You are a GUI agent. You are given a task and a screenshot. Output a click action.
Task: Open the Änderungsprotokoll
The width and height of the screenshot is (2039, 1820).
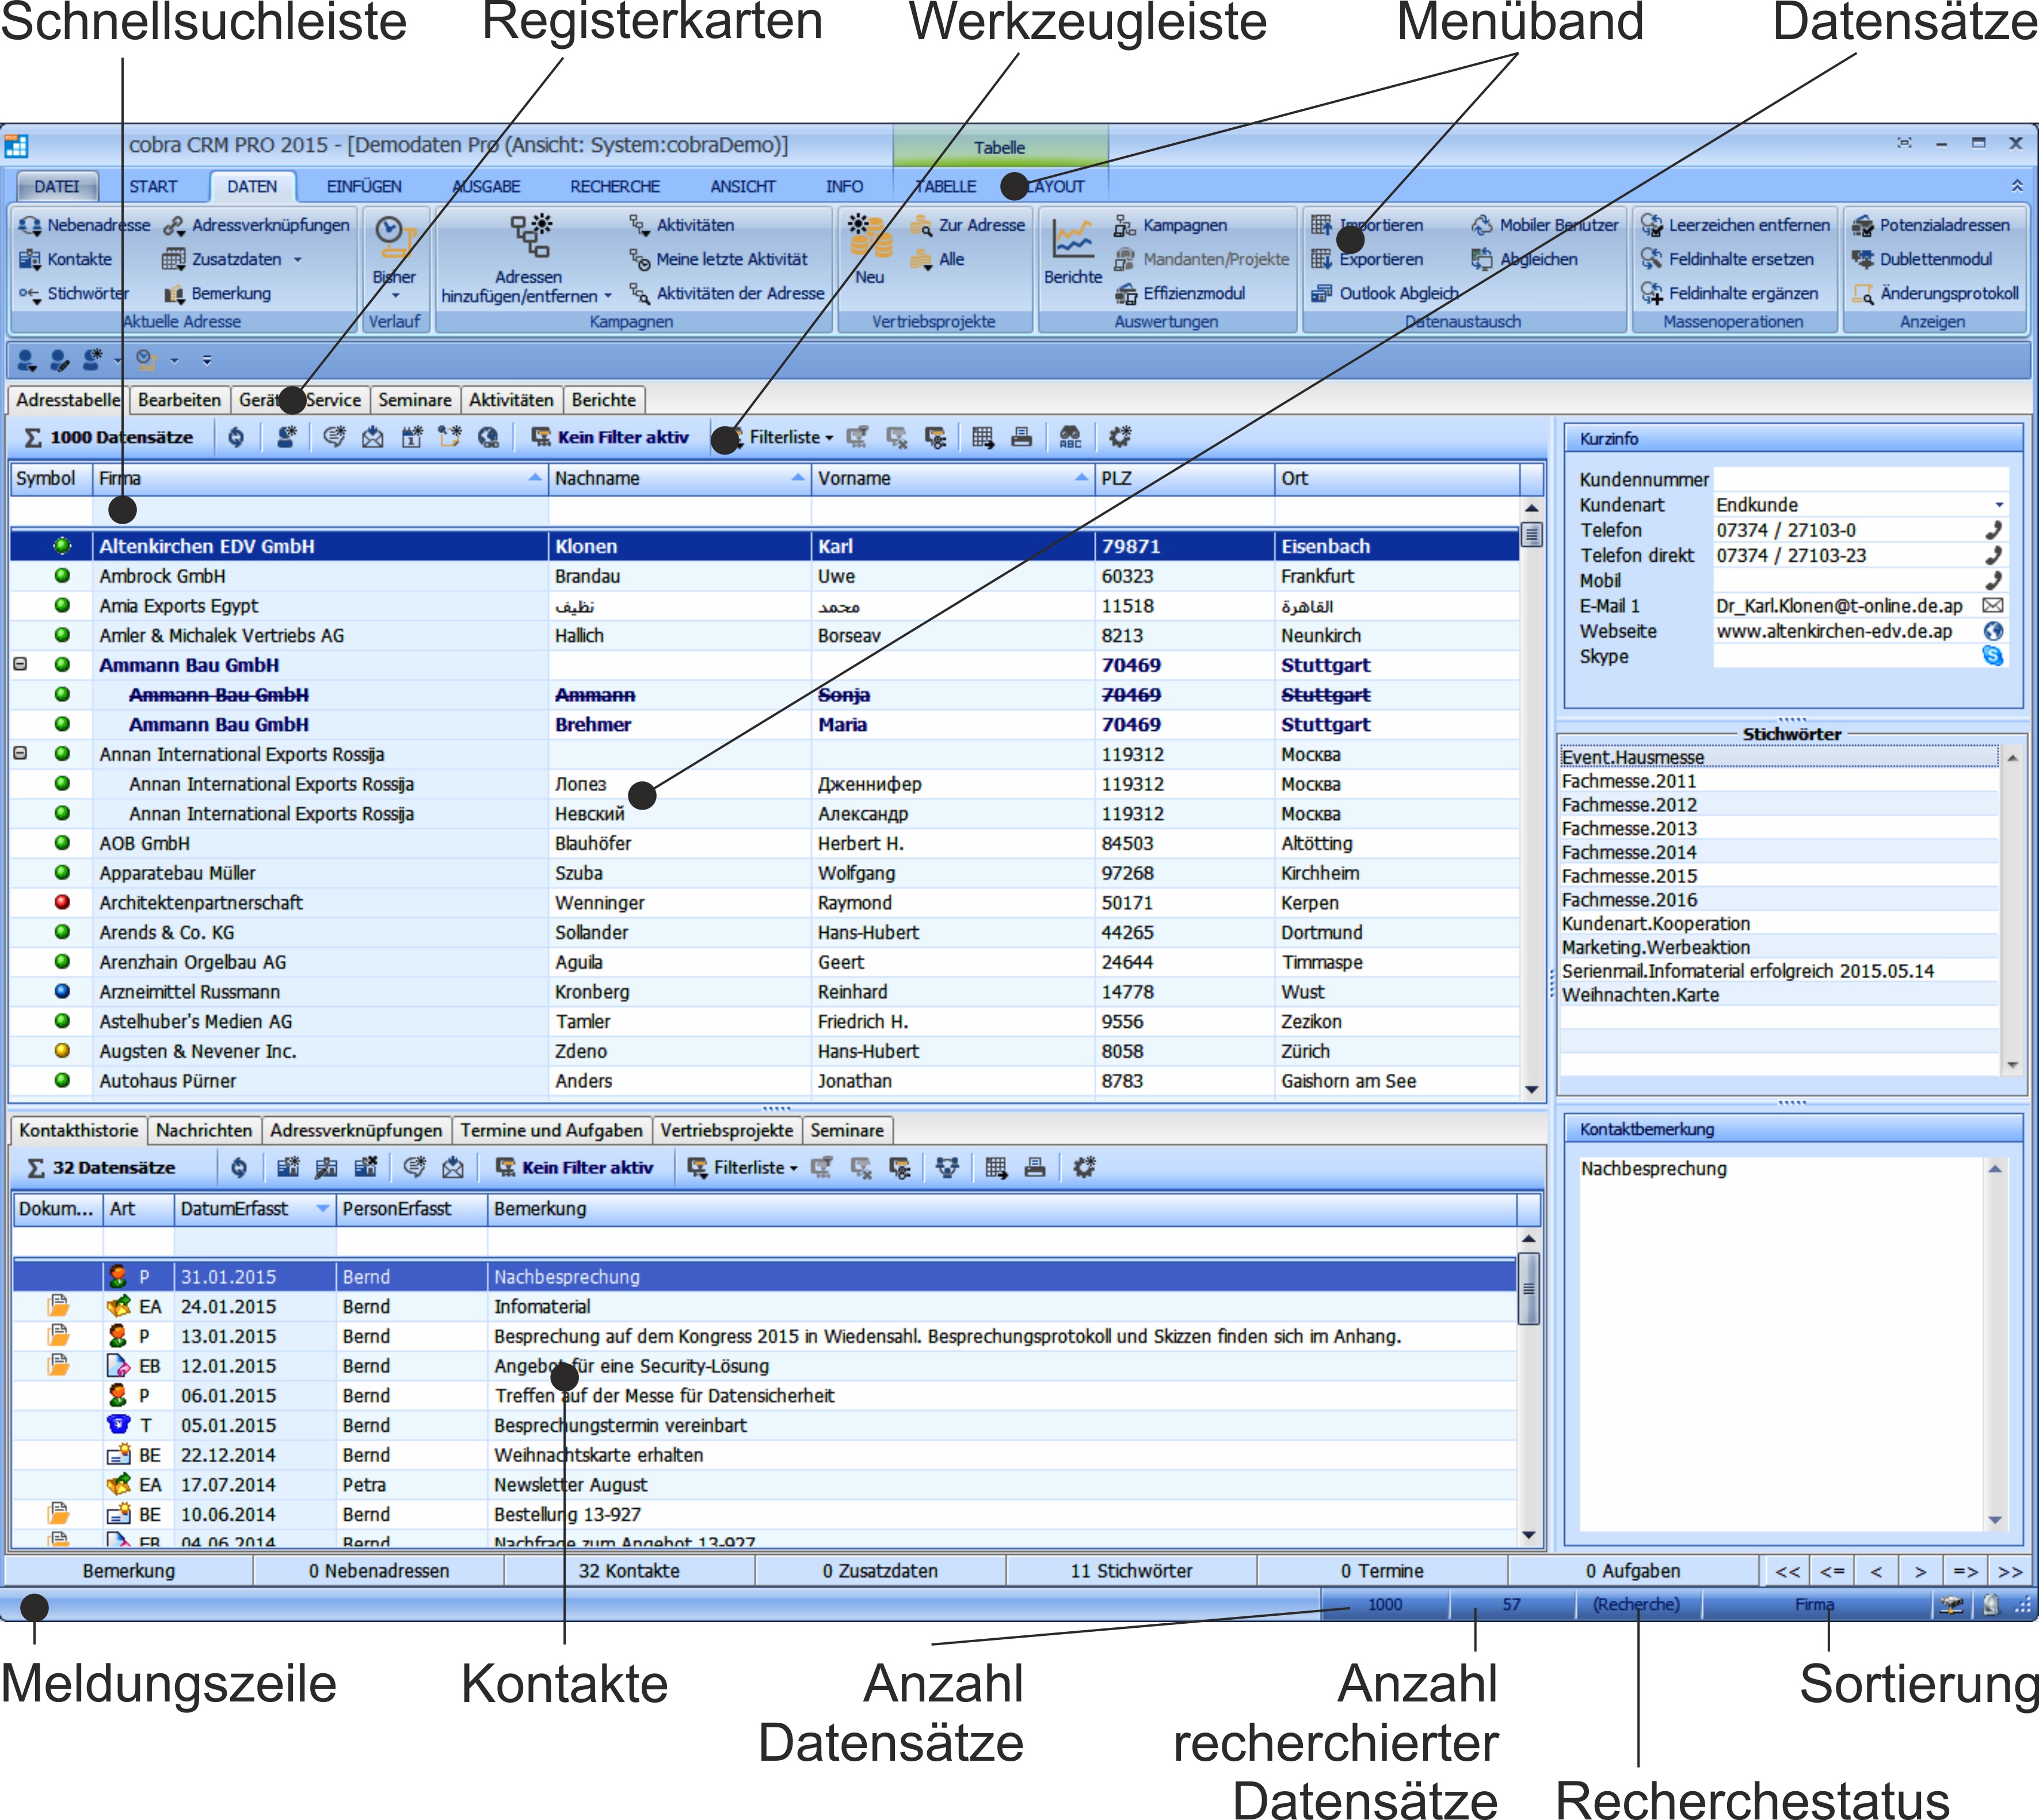[1935, 293]
